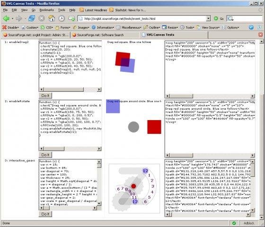
Task: Open the Tools menu in menu bar
Action: (x=62, y=10)
